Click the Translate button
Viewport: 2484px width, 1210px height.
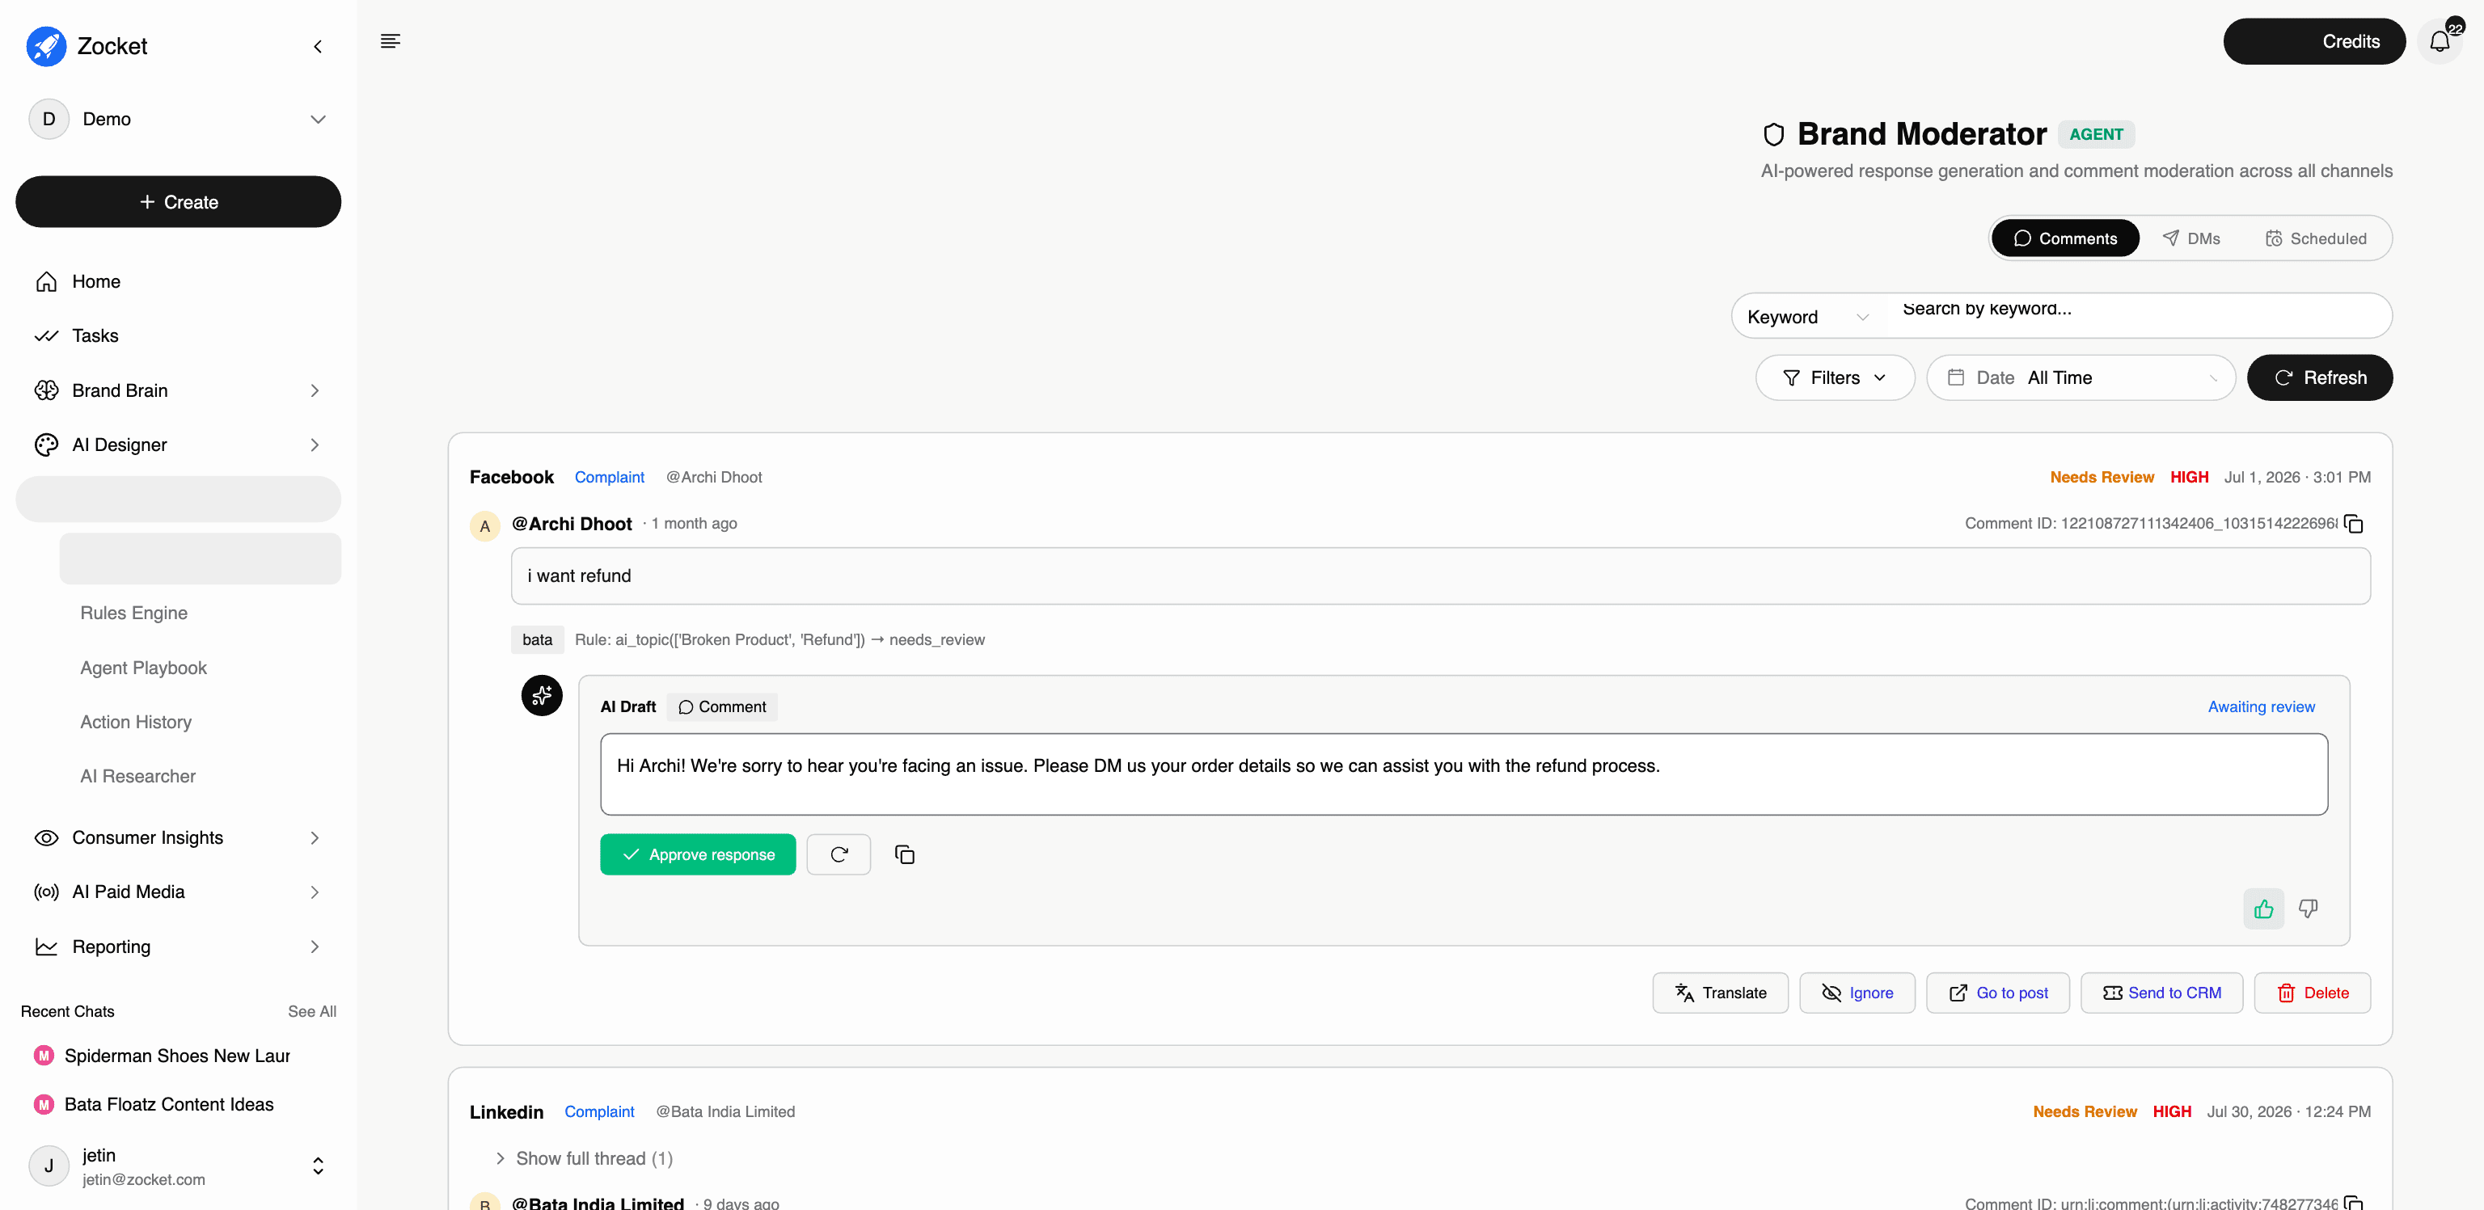pyautogui.click(x=1721, y=993)
